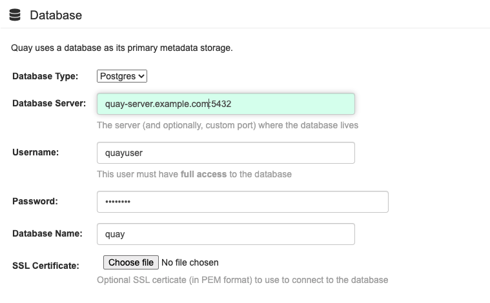This screenshot has height=303, width=490.
Task: Click the server custom port hint text
Action: pos(227,125)
